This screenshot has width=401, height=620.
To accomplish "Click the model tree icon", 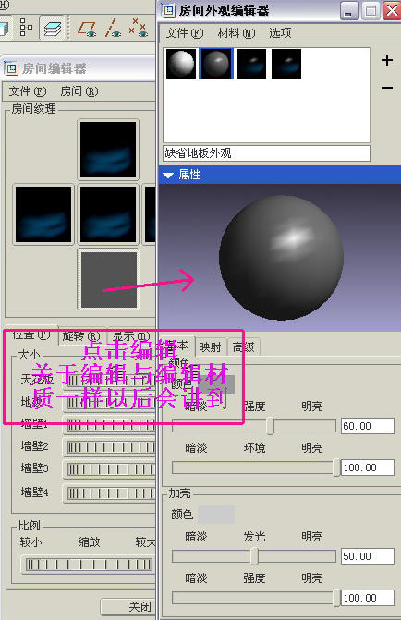I will 26,28.
